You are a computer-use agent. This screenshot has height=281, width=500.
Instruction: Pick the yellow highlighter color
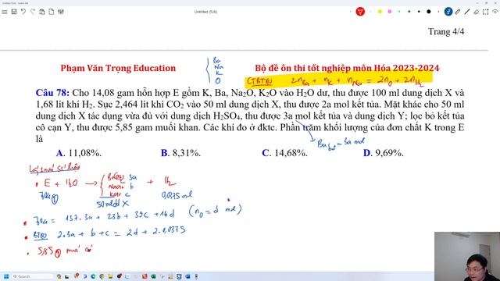(380, 12)
